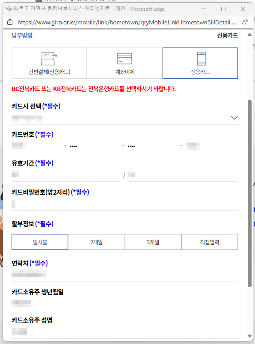Minimize the Edge popup window
The height and width of the screenshot is (344, 255).
pos(204,9)
